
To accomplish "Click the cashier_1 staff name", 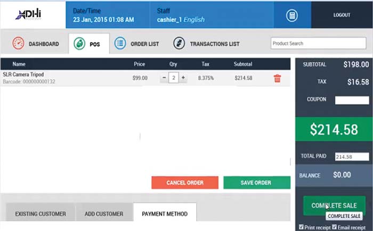I will coord(169,20).
